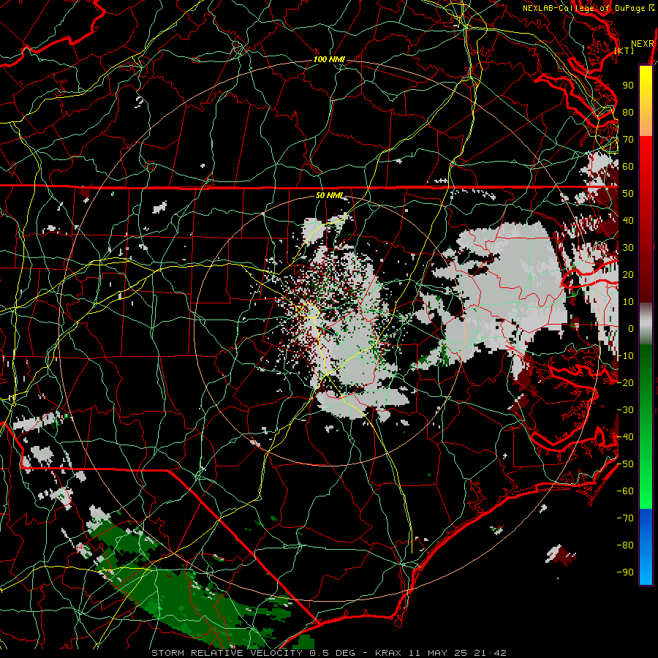Screen dimensions: 658x658
Task: Click the 21:42 timestamp in caption
Action: (490, 653)
